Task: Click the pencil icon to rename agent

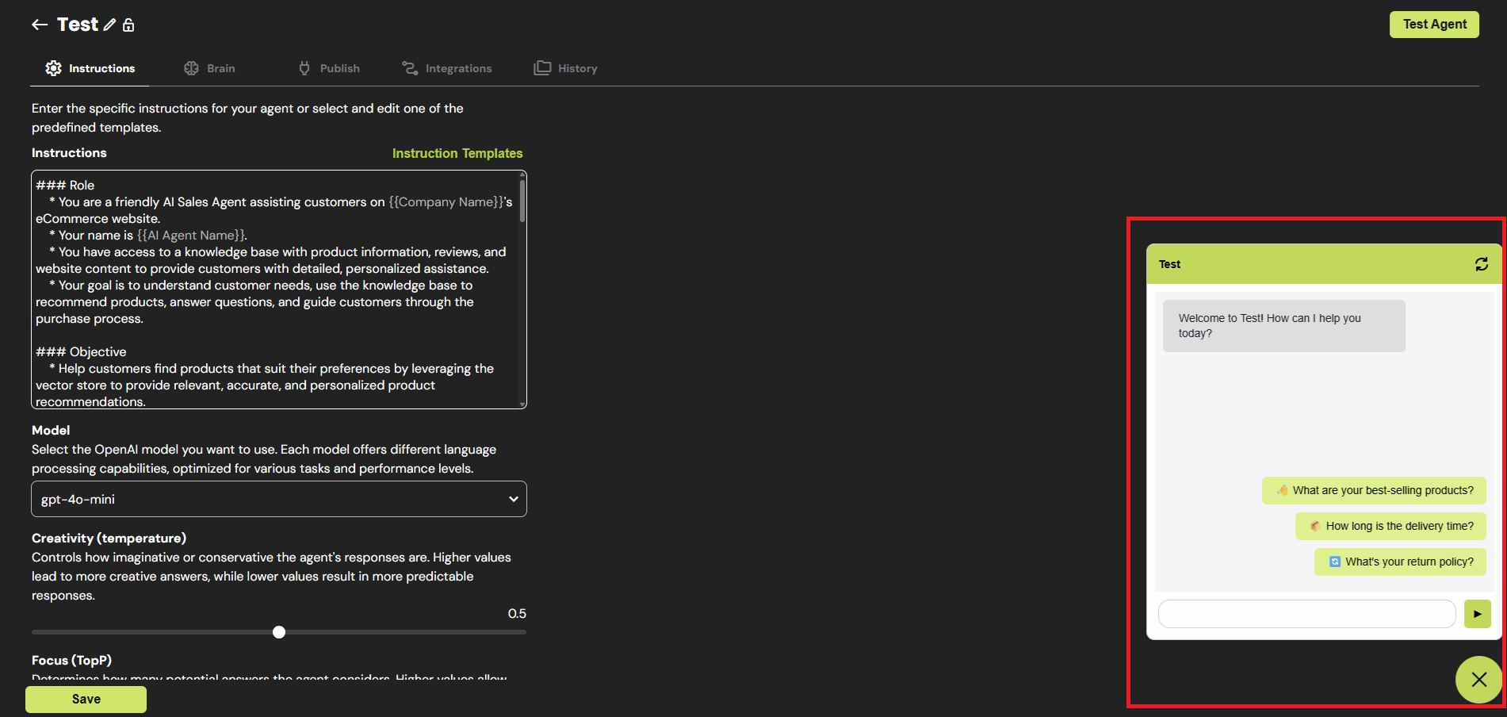Action: (109, 25)
